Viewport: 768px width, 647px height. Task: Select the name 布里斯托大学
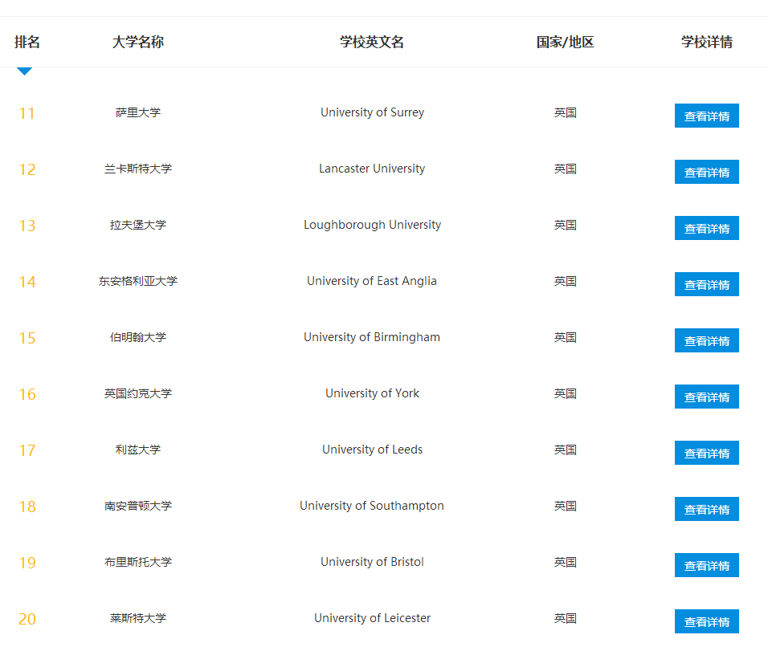coord(138,562)
